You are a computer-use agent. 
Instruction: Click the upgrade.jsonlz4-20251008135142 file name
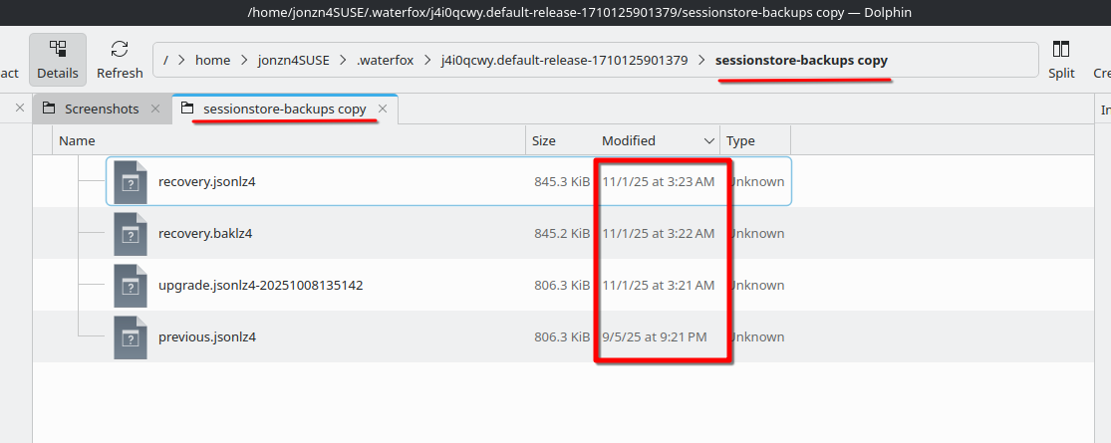261,285
